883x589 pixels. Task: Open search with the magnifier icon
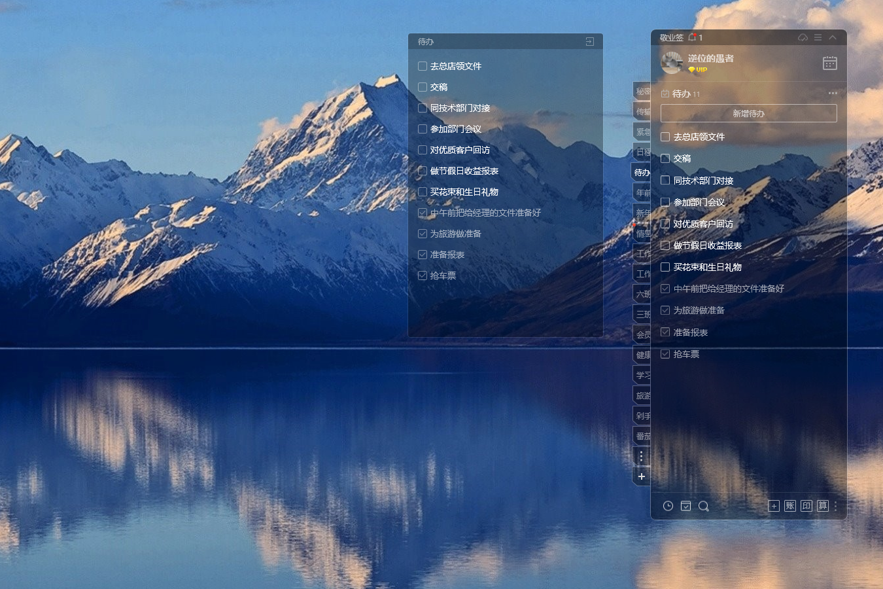tap(704, 506)
